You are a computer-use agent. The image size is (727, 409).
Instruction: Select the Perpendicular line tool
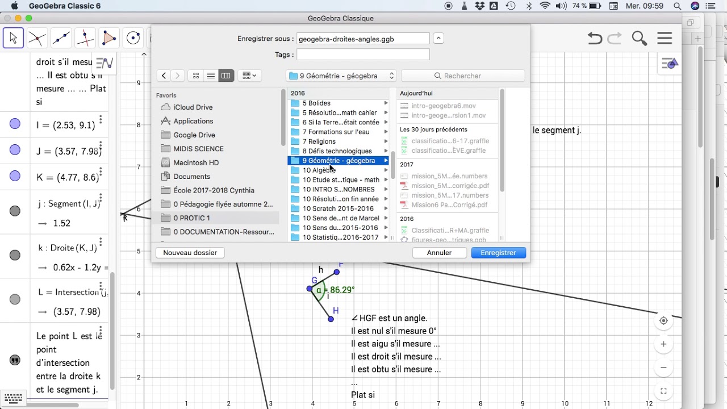pyautogui.click(x=85, y=39)
